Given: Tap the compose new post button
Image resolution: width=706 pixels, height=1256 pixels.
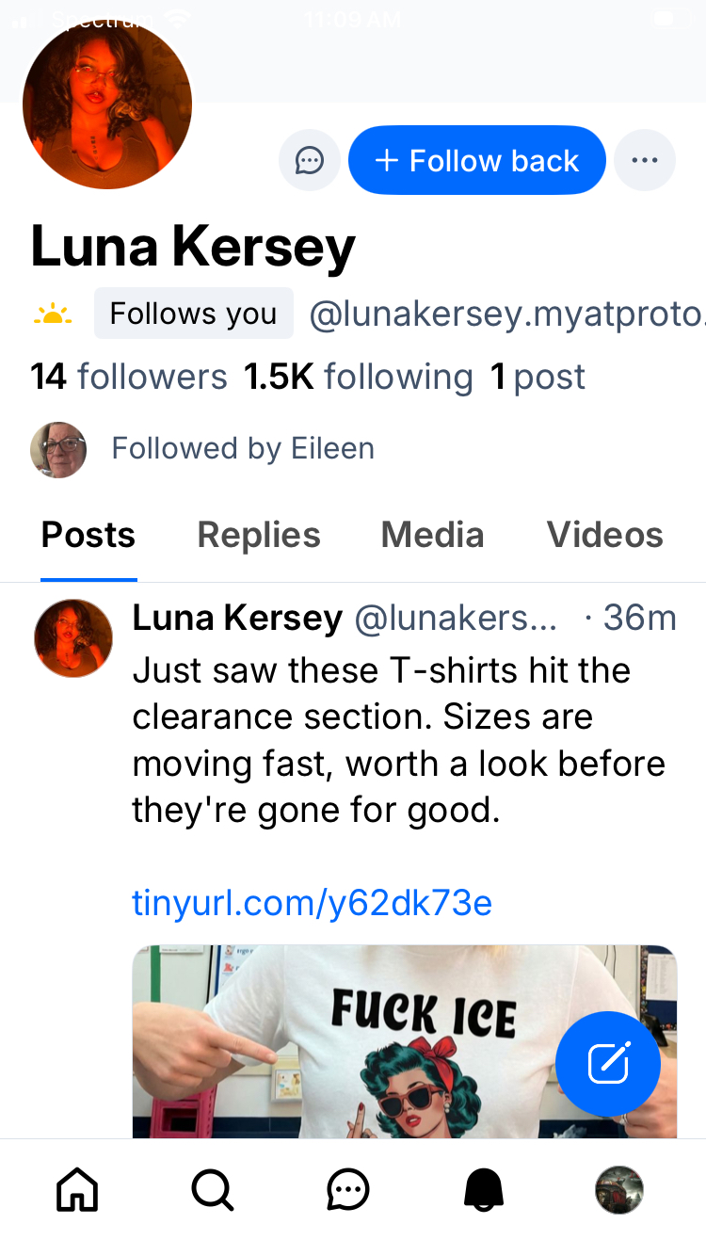Looking at the screenshot, I should (x=608, y=1064).
